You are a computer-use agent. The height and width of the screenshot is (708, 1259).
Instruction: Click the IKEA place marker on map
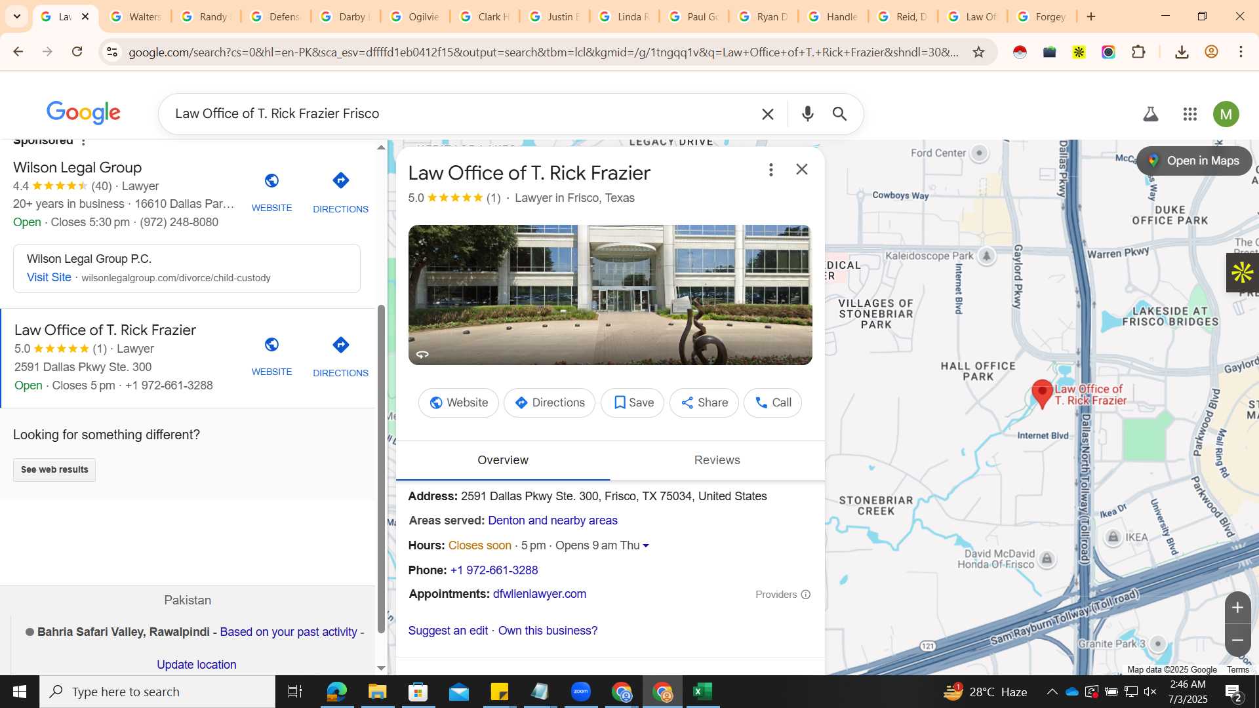pos(1113,538)
